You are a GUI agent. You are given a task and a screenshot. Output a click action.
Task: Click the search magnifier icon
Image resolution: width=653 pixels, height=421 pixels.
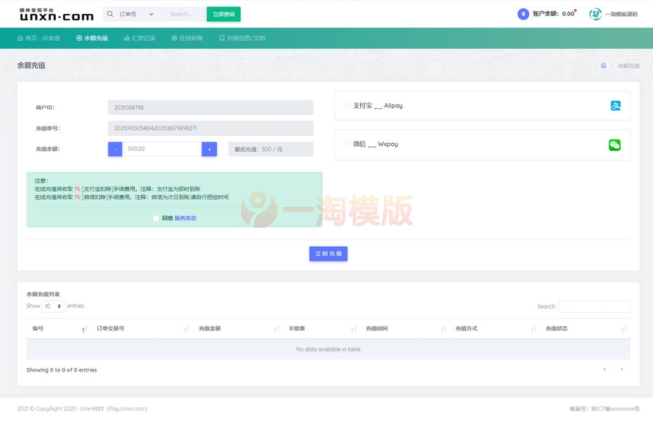110,14
